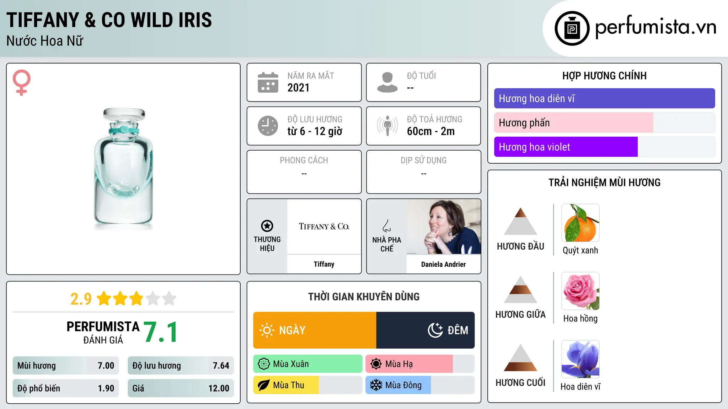Click the pyramid icon above Hương cuối
Image resolution: width=728 pixels, height=409 pixels.
[x=521, y=358]
